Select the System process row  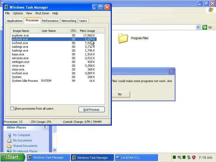click(54, 77)
